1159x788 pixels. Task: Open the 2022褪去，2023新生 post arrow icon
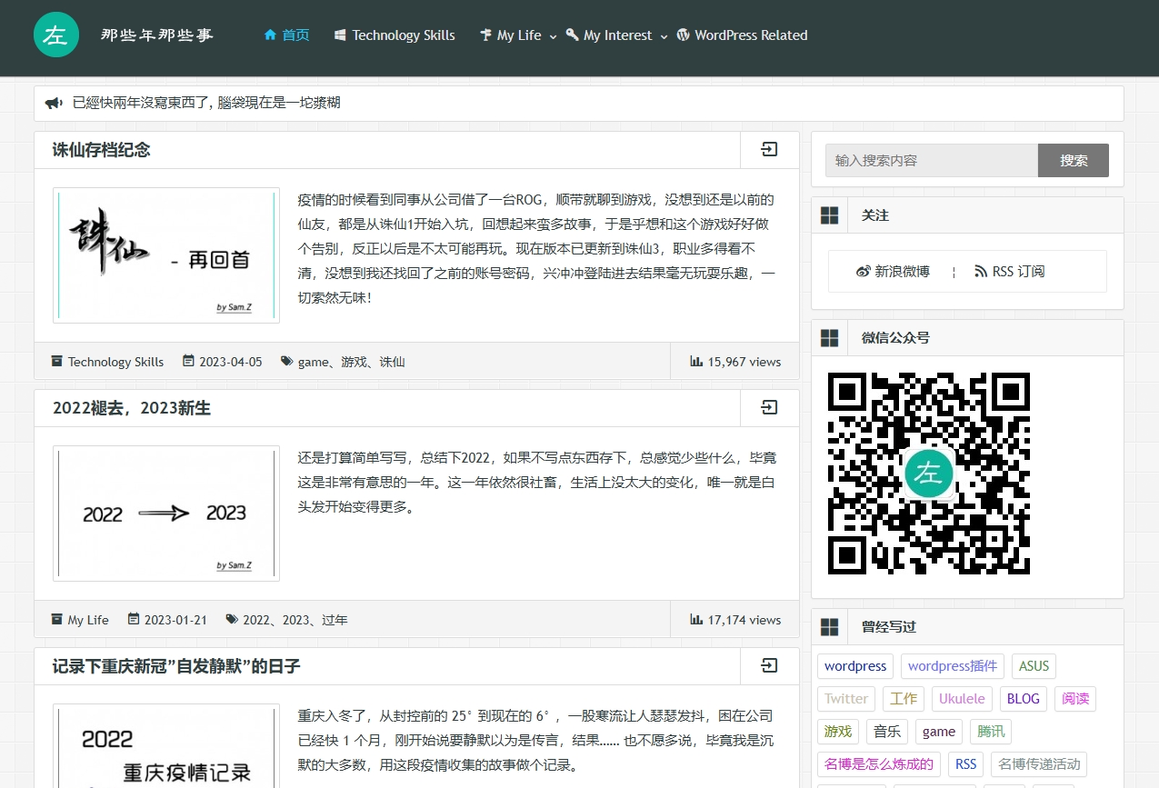pos(769,408)
